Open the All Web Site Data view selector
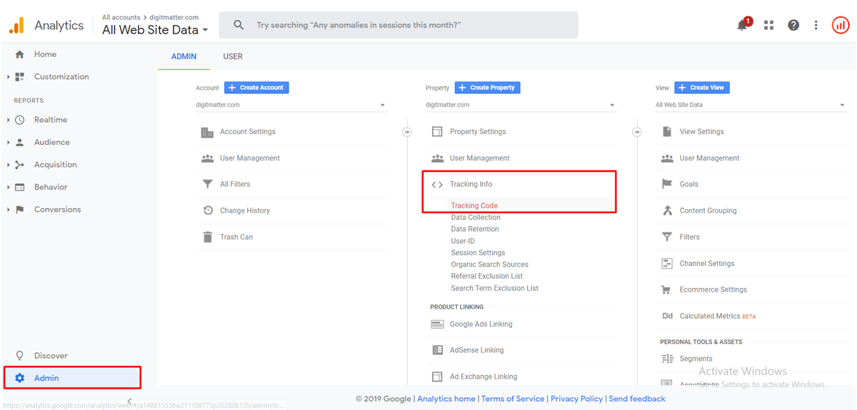The image size is (857, 410). [x=155, y=30]
